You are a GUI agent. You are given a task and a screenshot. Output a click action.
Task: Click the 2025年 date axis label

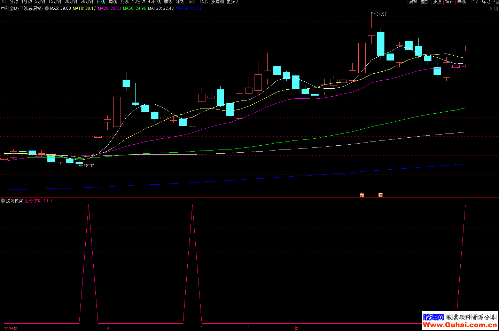[11, 329]
